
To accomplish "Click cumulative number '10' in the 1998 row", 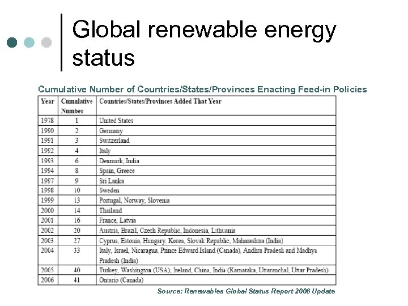I will (76, 190).
